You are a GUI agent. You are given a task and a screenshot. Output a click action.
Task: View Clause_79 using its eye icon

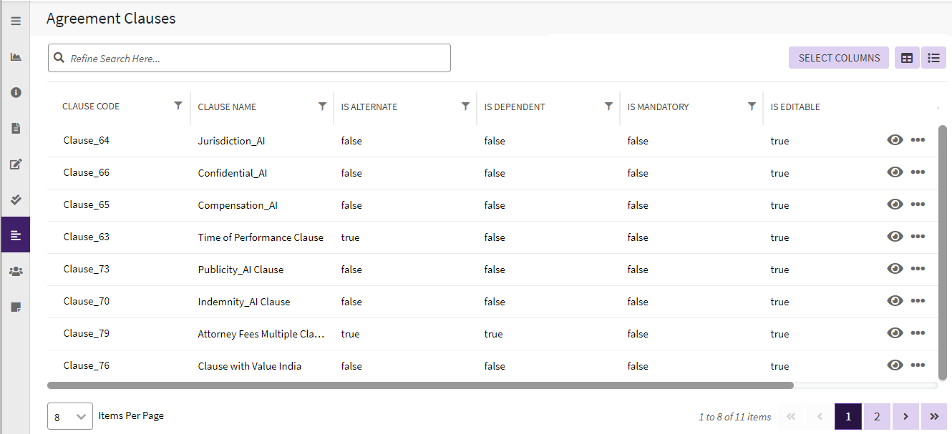(x=895, y=333)
